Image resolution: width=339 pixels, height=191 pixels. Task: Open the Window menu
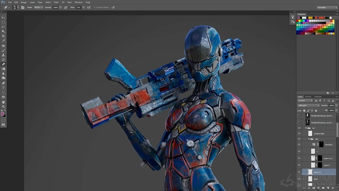pyautogui.click(x=78, y=2)
